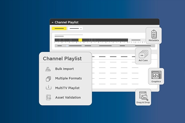The image size is (185, 123).
Task: Click the Asset Validation document icon
Action: tap(49, 97)
